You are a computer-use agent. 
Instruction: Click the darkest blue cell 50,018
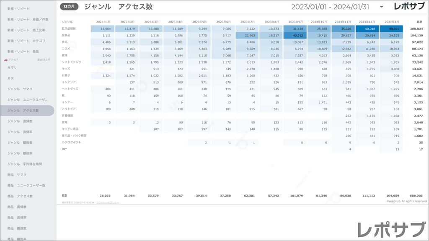(x=367, y=29)
